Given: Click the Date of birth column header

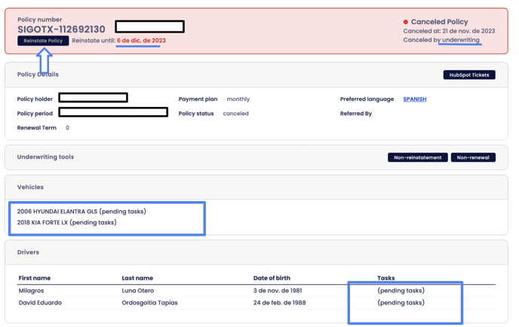Looking at the screenshot, I should coord(272,278).
